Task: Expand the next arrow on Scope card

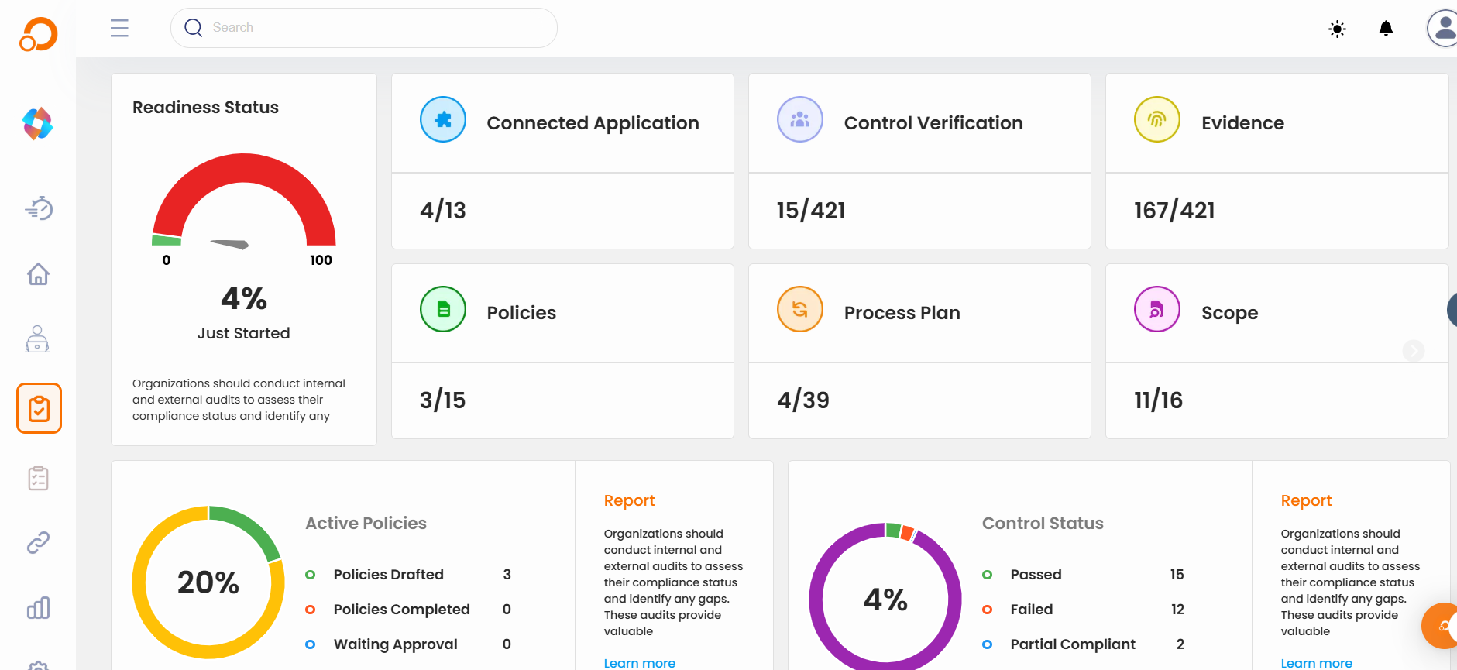Action: [1413, 351]
